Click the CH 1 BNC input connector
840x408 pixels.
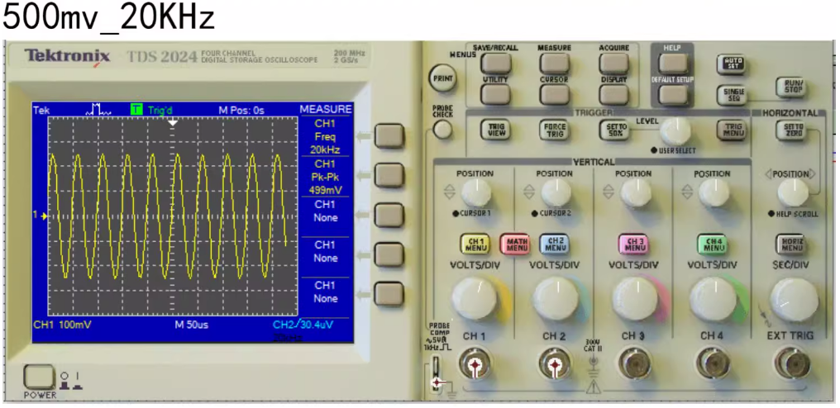point(475,363)
